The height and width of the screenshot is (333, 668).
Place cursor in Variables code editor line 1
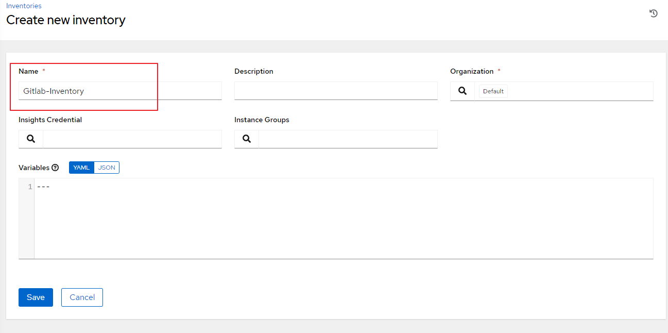[344, 187]
